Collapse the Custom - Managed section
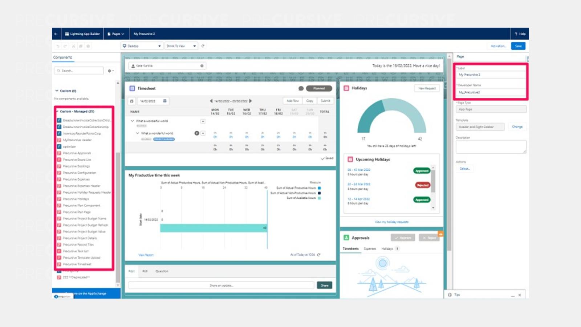Image resolution: width=581 pixels, height=327 pixels. pos(57,112)
